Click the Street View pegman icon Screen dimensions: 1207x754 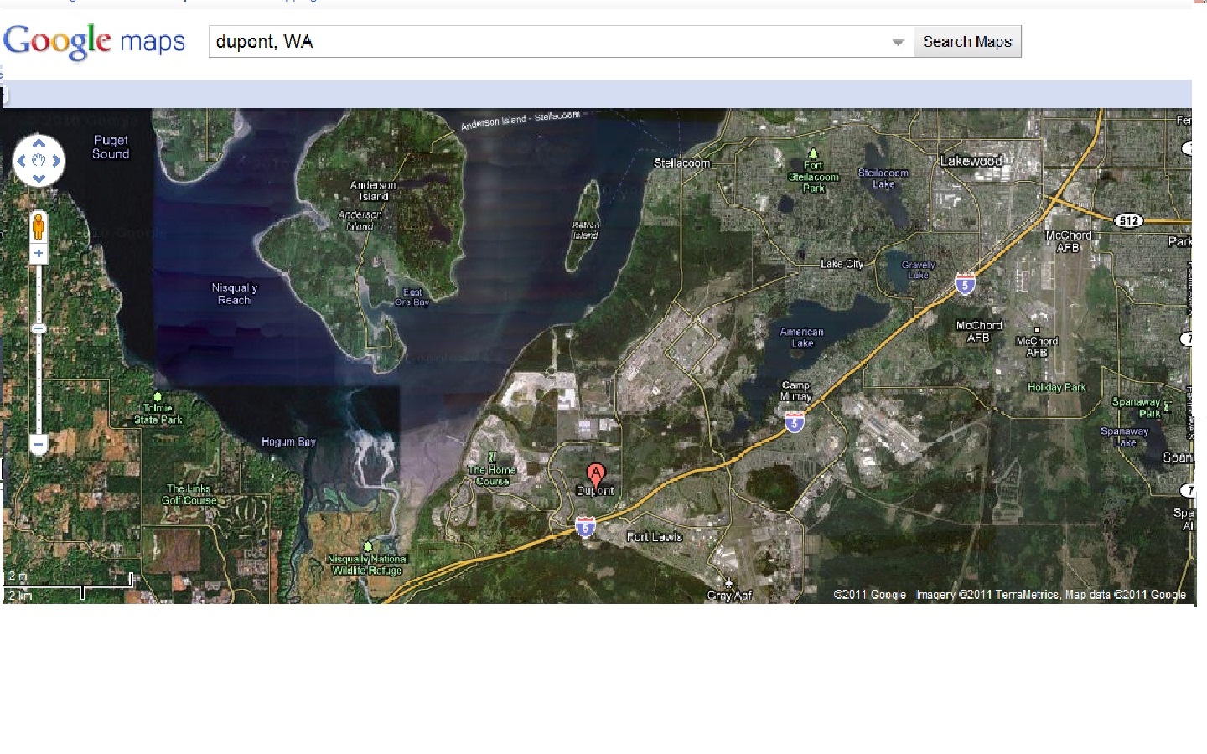click(39, 226)
